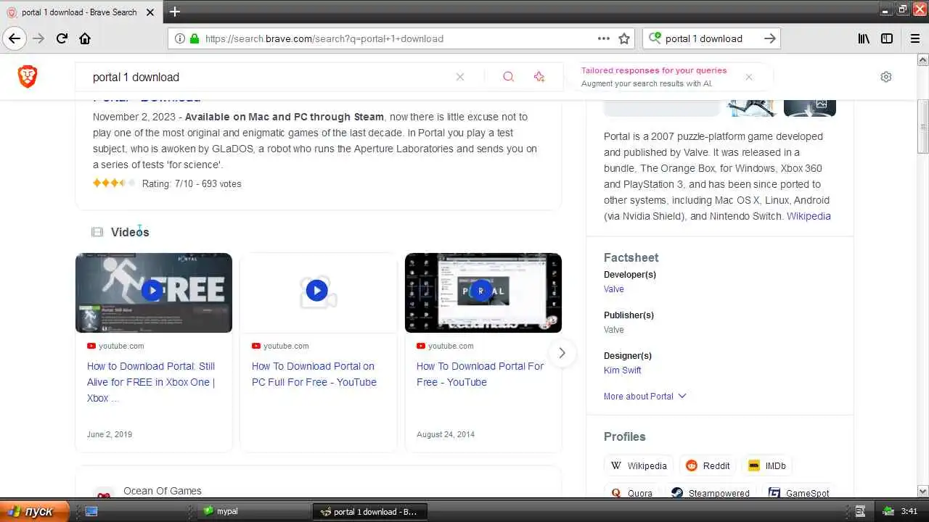Viewport: 929px width, 522px height.
Task: Open the page actions three-dots menu
Action: [604, 38]
